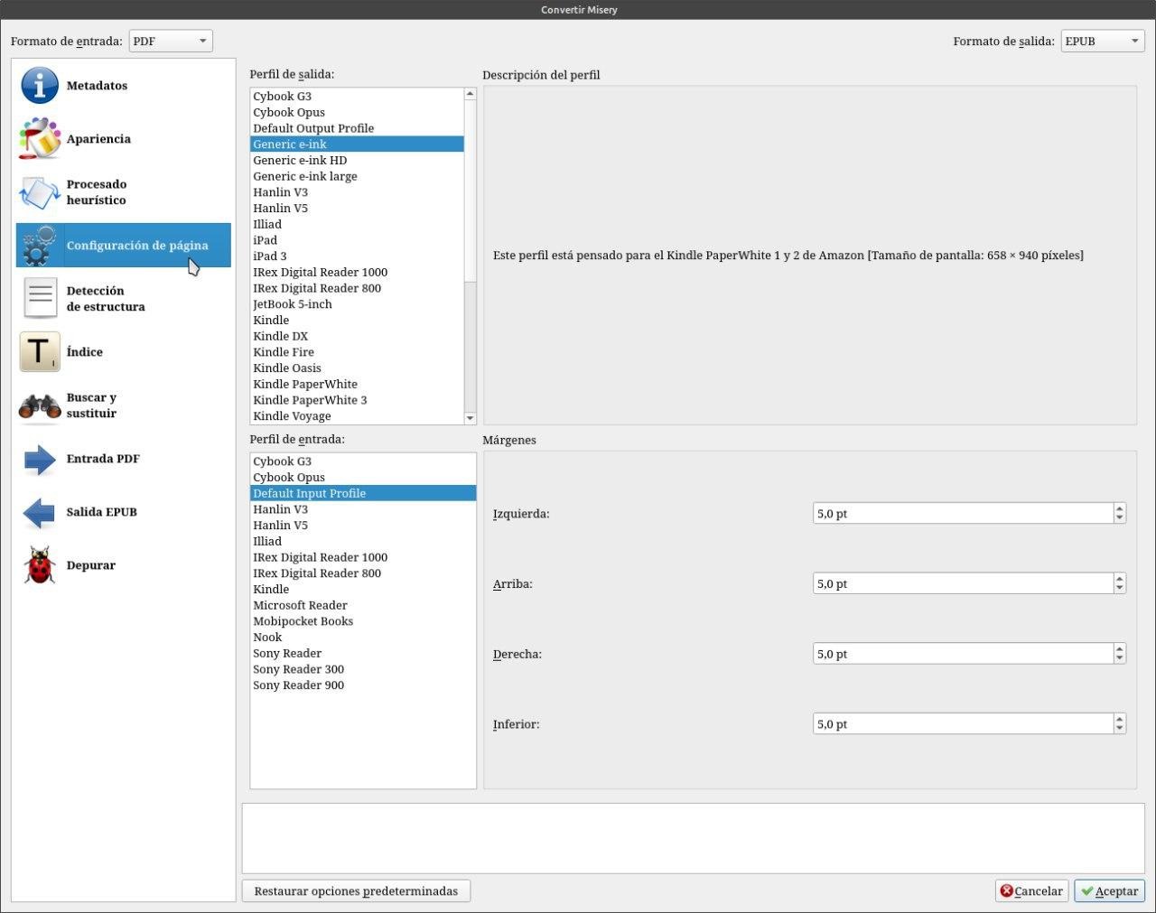Choose Kindle Voyage output profile
This screenshot has width=1156, height=913.
[x=357, y=416]
